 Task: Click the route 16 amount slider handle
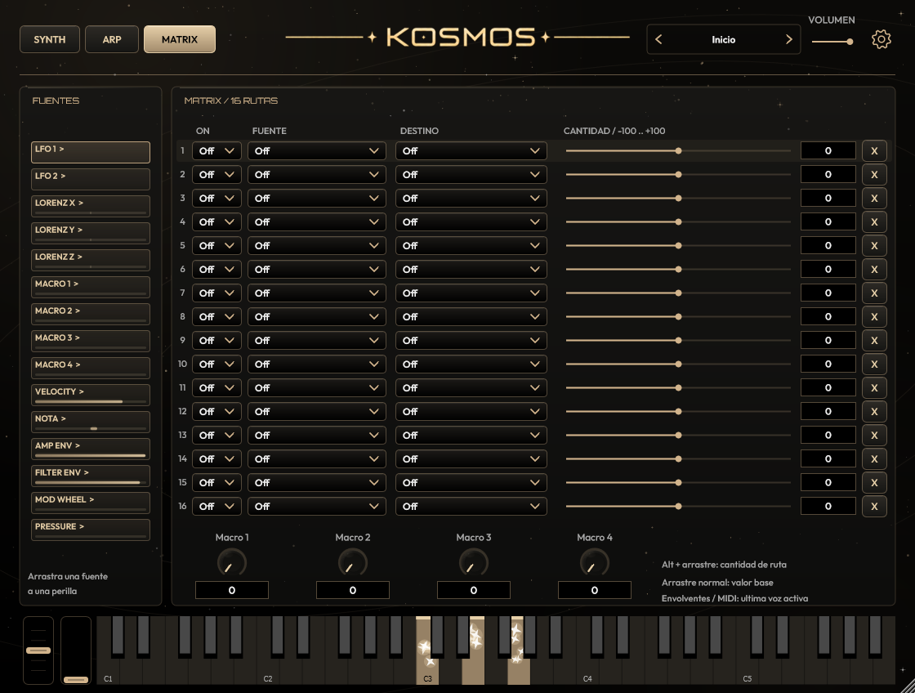pos(678,506)
